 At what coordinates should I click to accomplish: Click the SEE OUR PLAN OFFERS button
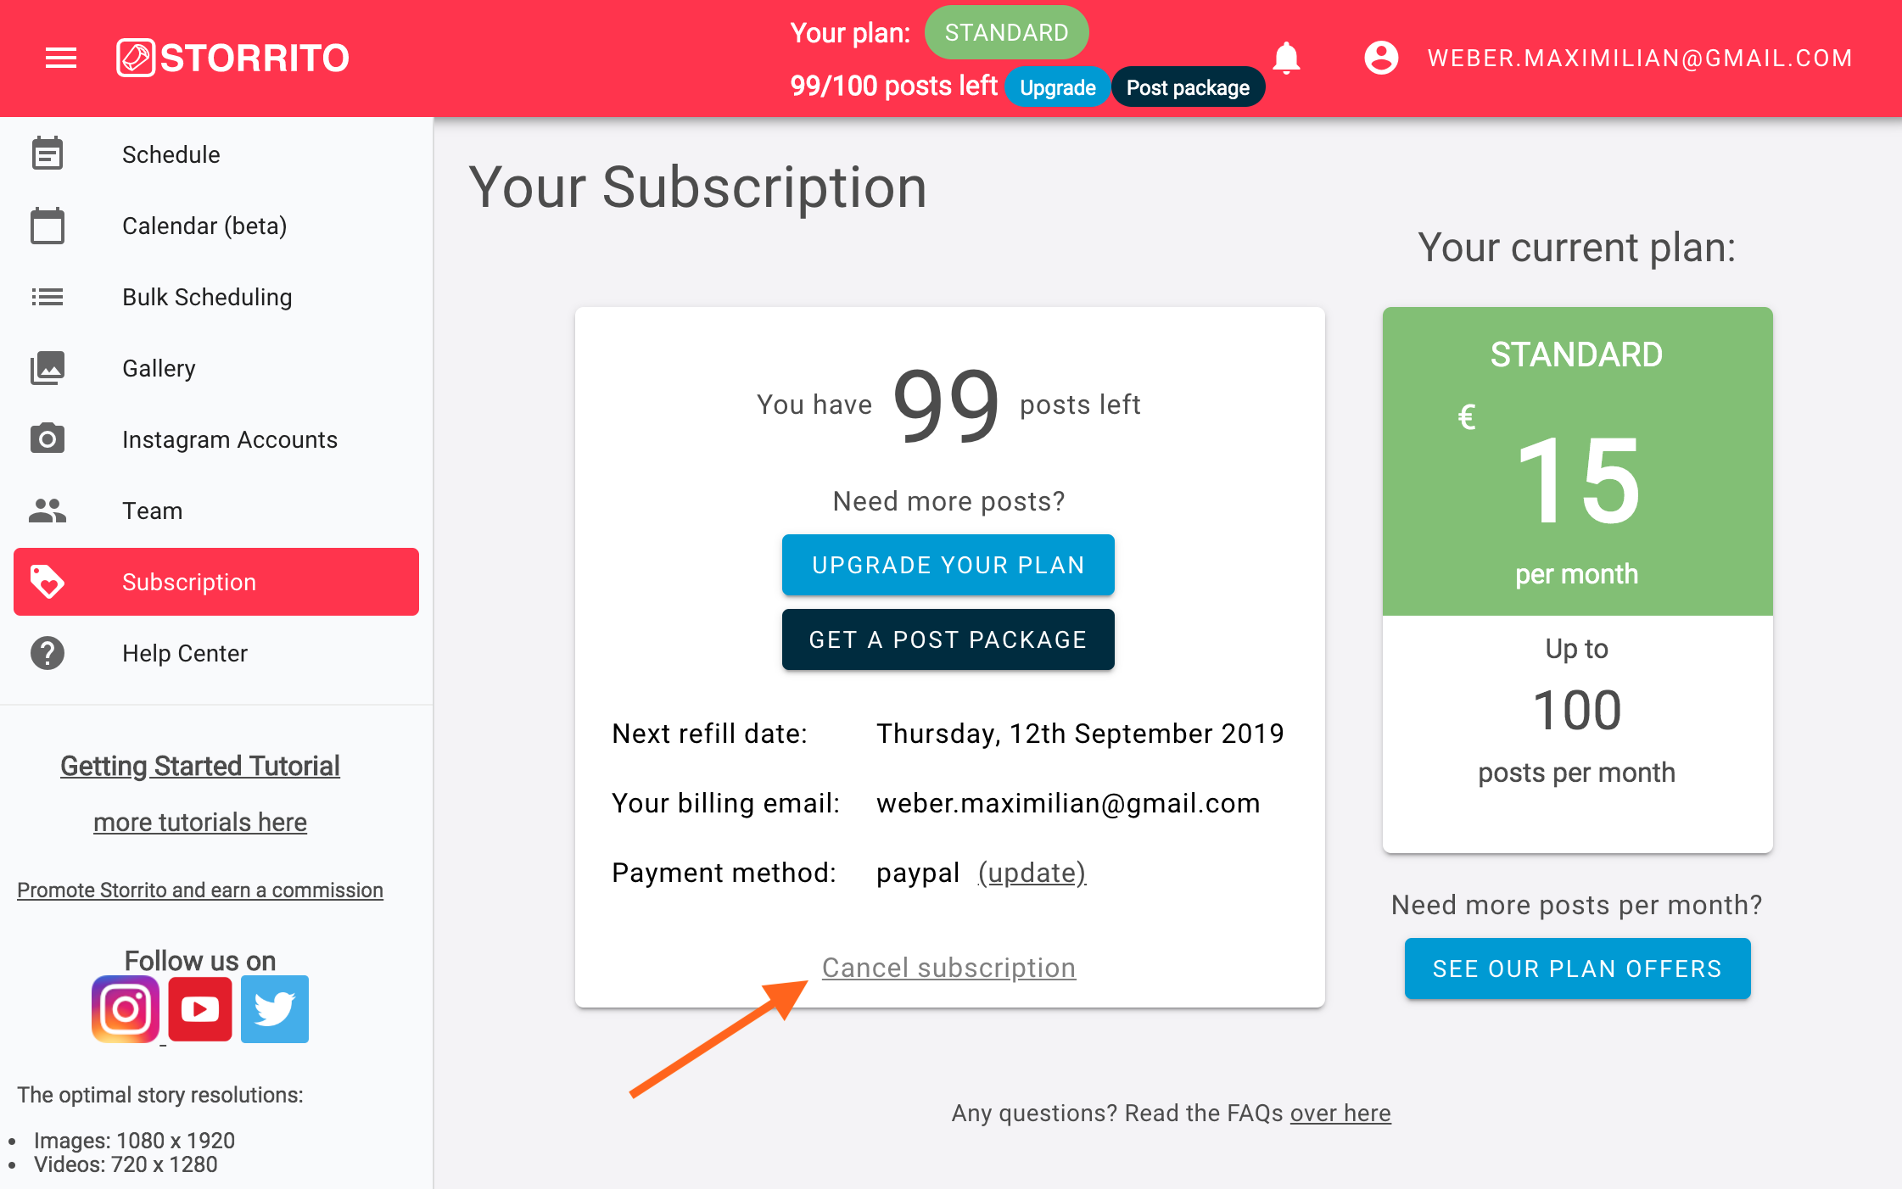1577,967
